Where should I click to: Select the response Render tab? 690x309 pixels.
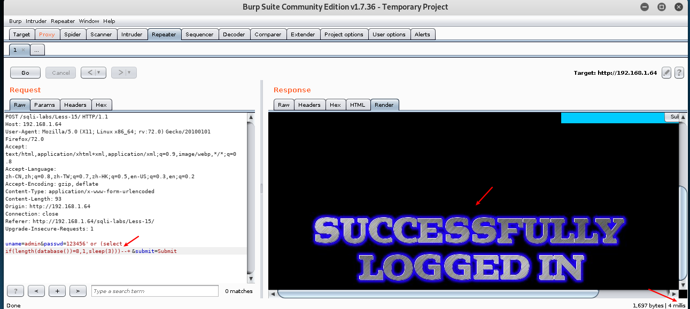pos(384,105)
